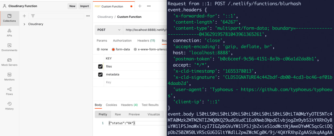Switch to the Authorization tab
Image resolution: width=334 pixels, height=136 pixels.
coord(122,41)
